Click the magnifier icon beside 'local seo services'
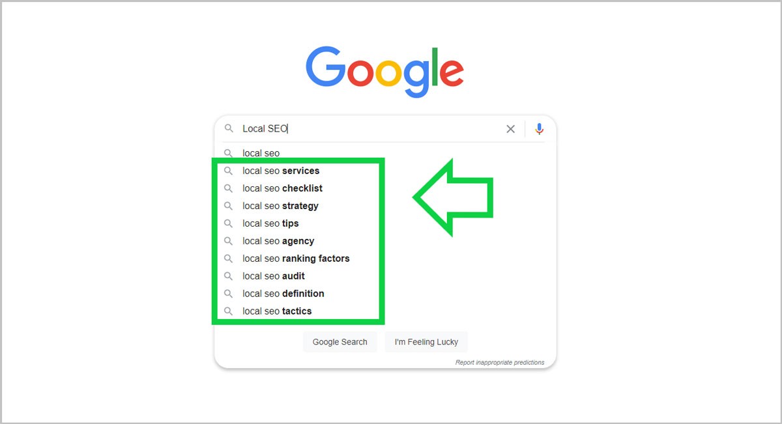This screenshot has width=782, height=424. coord(229,171)
